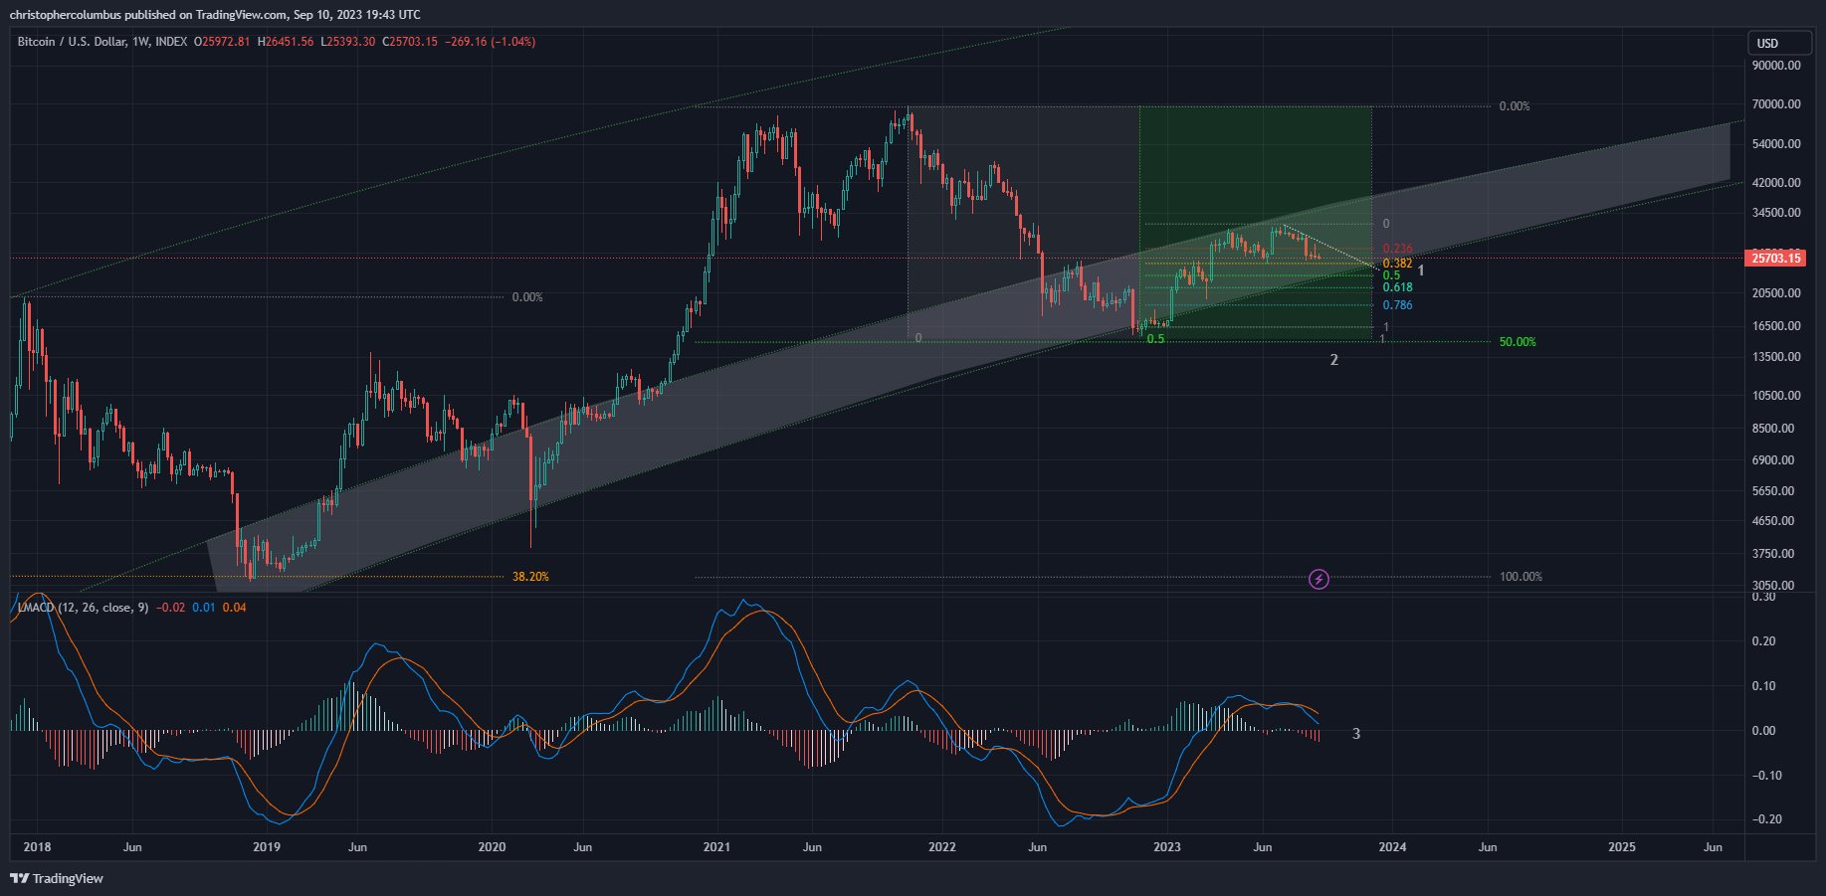Click the 2025 label on time axis
The height and width of the screenshot is (896, 1826).
pos(1622,847)
